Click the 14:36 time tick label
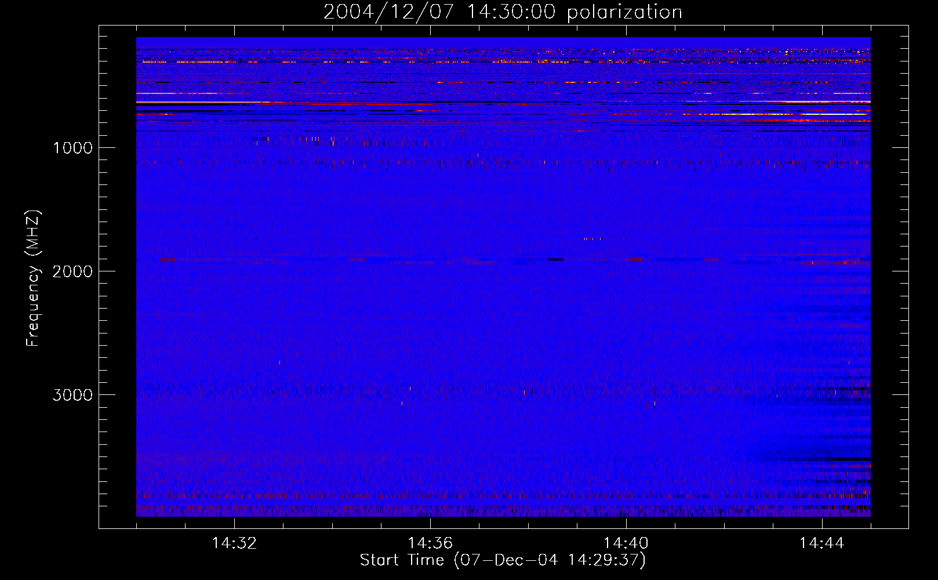 point(430,543)
